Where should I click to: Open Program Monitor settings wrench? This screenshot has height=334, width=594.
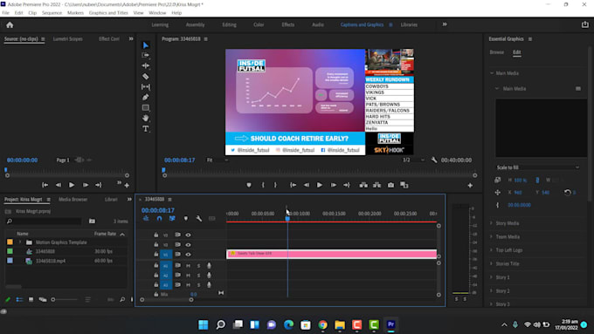click(434, 160)
